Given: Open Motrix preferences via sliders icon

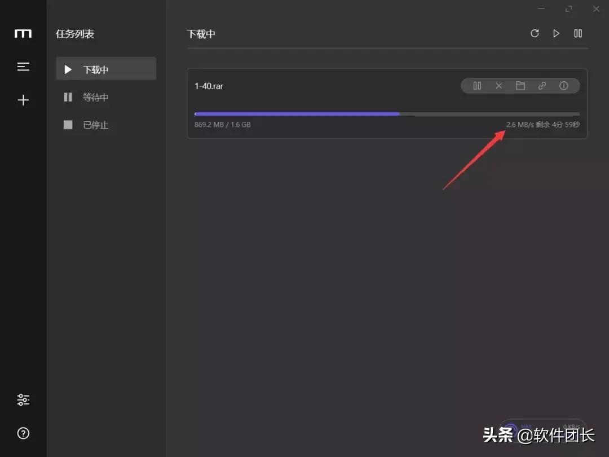Looking at the screenshot, I should coord(23,399).
